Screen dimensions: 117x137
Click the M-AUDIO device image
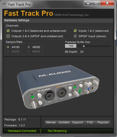click(x=58, y=87)
